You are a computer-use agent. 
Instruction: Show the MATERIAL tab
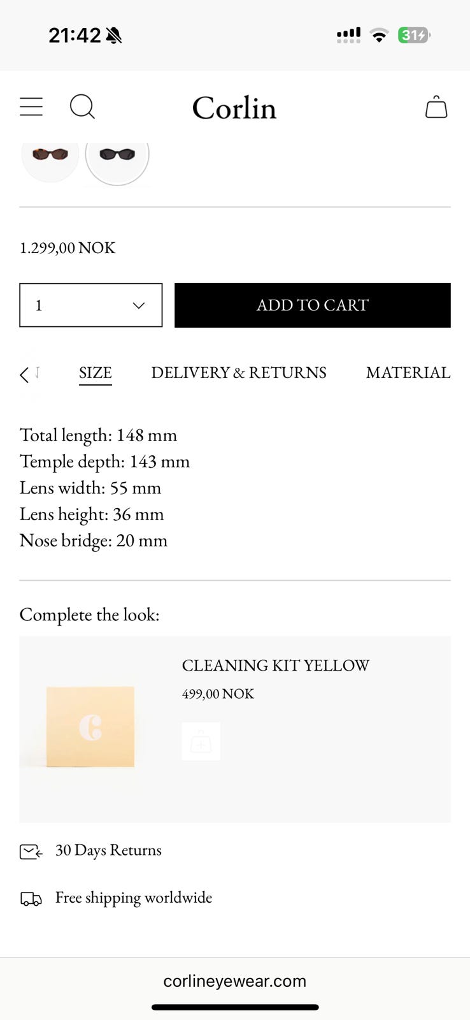point(408,373)
